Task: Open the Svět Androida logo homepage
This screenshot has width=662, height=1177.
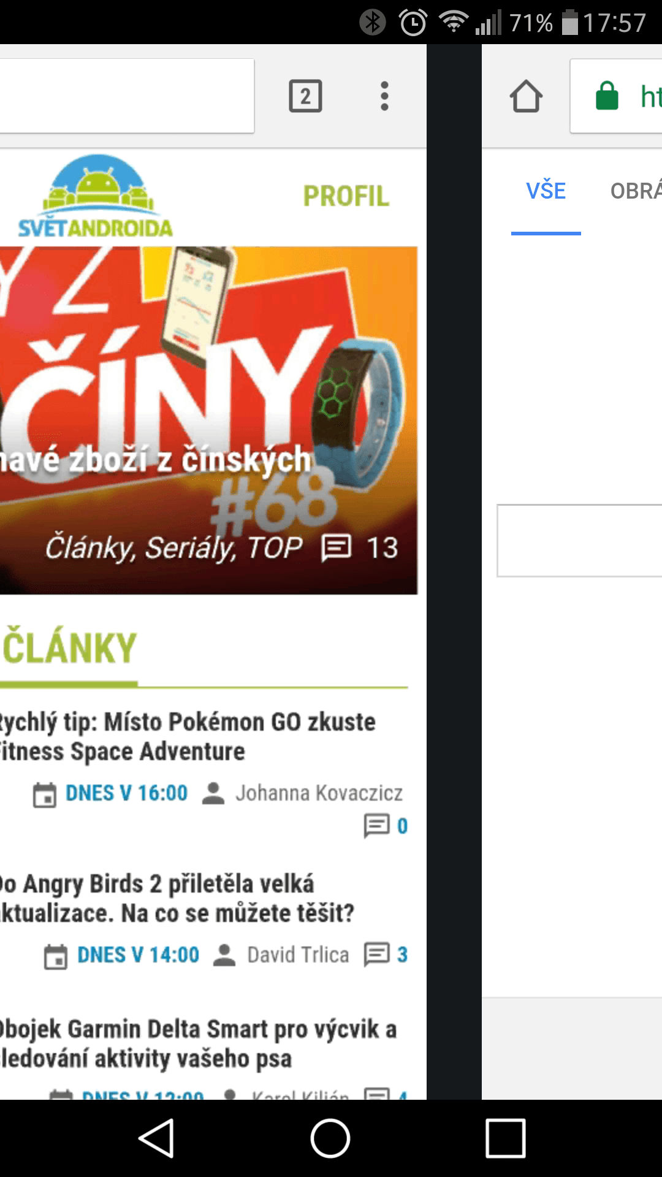Action: [96, 196]
